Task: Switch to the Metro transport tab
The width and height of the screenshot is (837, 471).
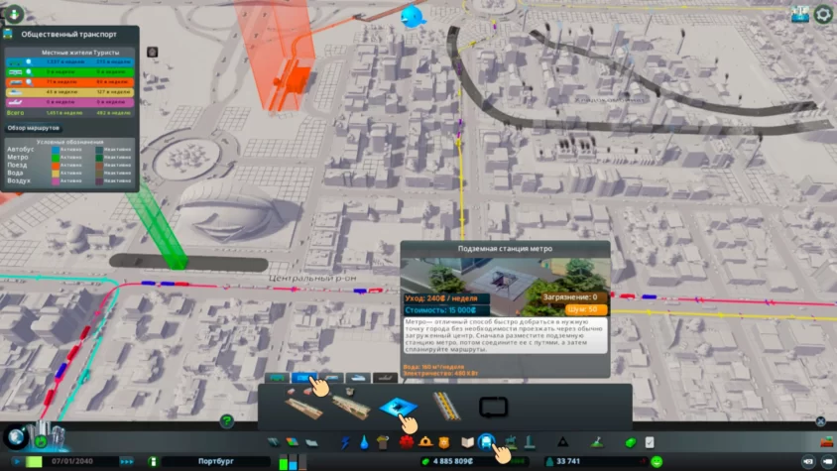Action: (303, 378)
